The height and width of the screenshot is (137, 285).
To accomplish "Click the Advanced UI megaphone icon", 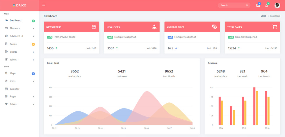I will tap(6, 36).
